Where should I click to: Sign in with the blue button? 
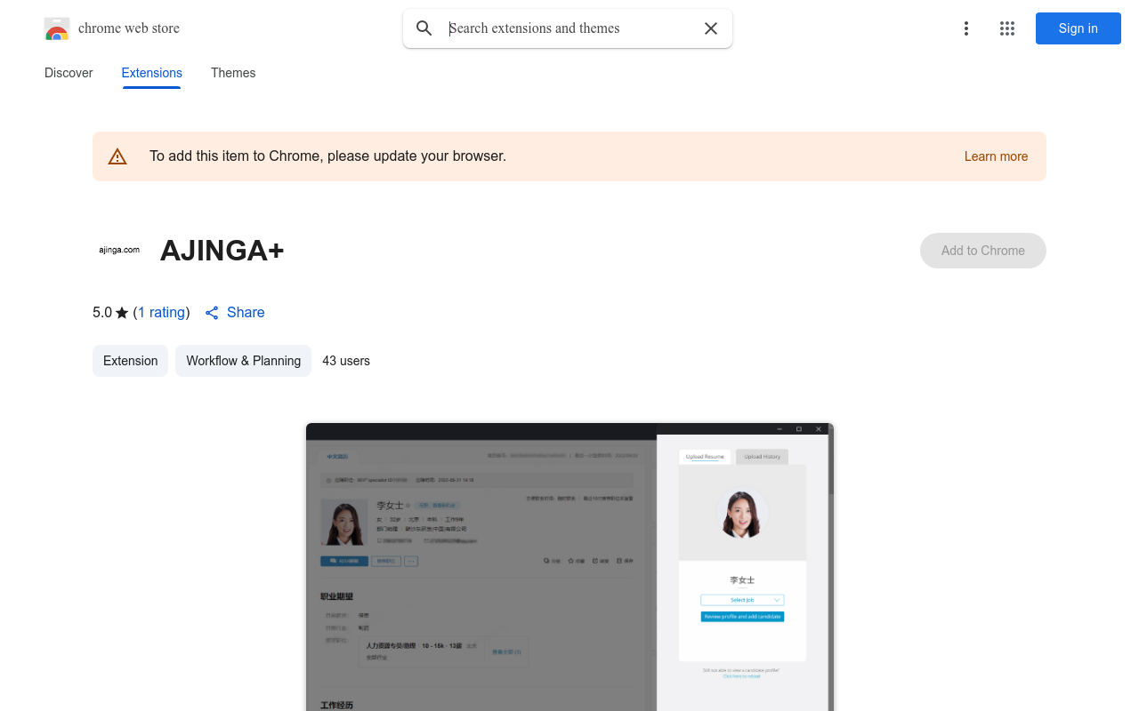(1078, 28)
